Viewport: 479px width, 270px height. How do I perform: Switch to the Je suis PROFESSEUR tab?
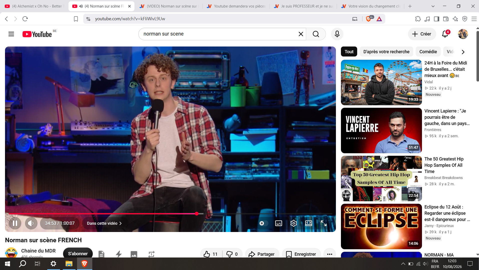(x=303, y=6)
